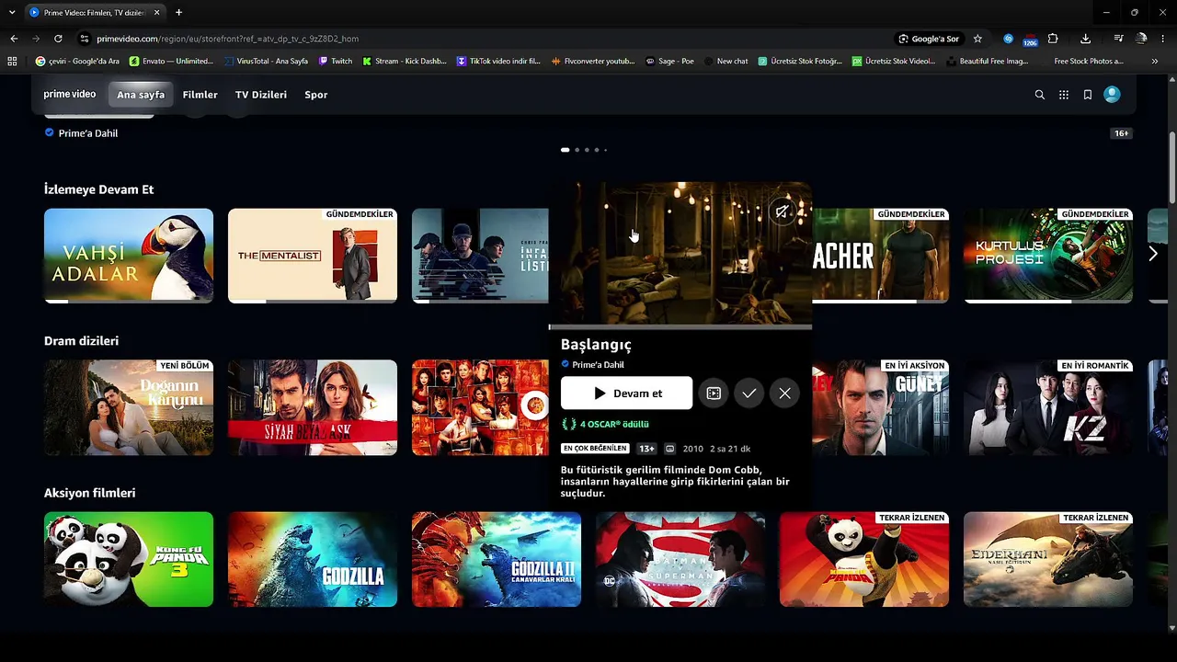Image resolution: width=1177 pixels, height=662 pixels.
Task: Click the 4 OSCAR® ödüllü text
Action: (x=614, y=425)
